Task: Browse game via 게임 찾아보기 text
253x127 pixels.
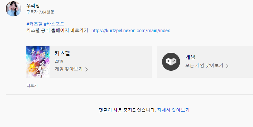Action: (x=68, y=69)
